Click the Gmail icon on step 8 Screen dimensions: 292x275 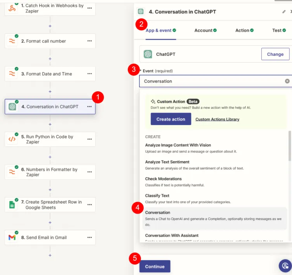[x=12, y=237]
